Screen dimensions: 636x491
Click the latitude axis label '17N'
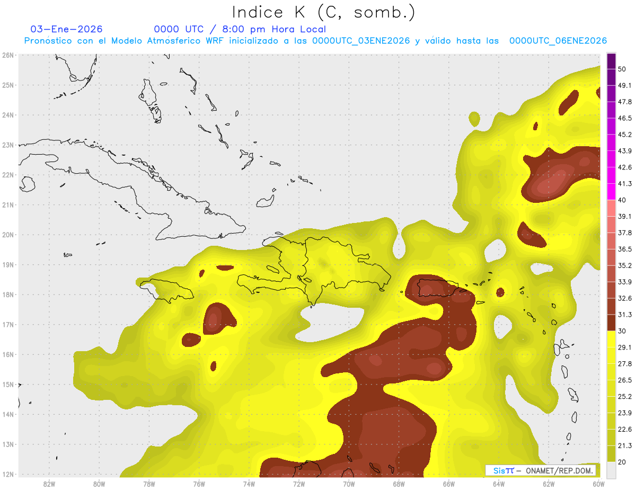point(8,324)
